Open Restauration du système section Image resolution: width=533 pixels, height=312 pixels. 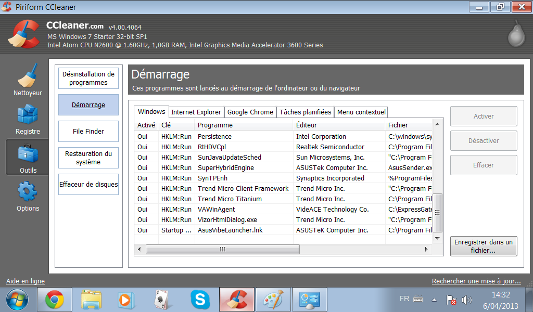click(88, 158)
